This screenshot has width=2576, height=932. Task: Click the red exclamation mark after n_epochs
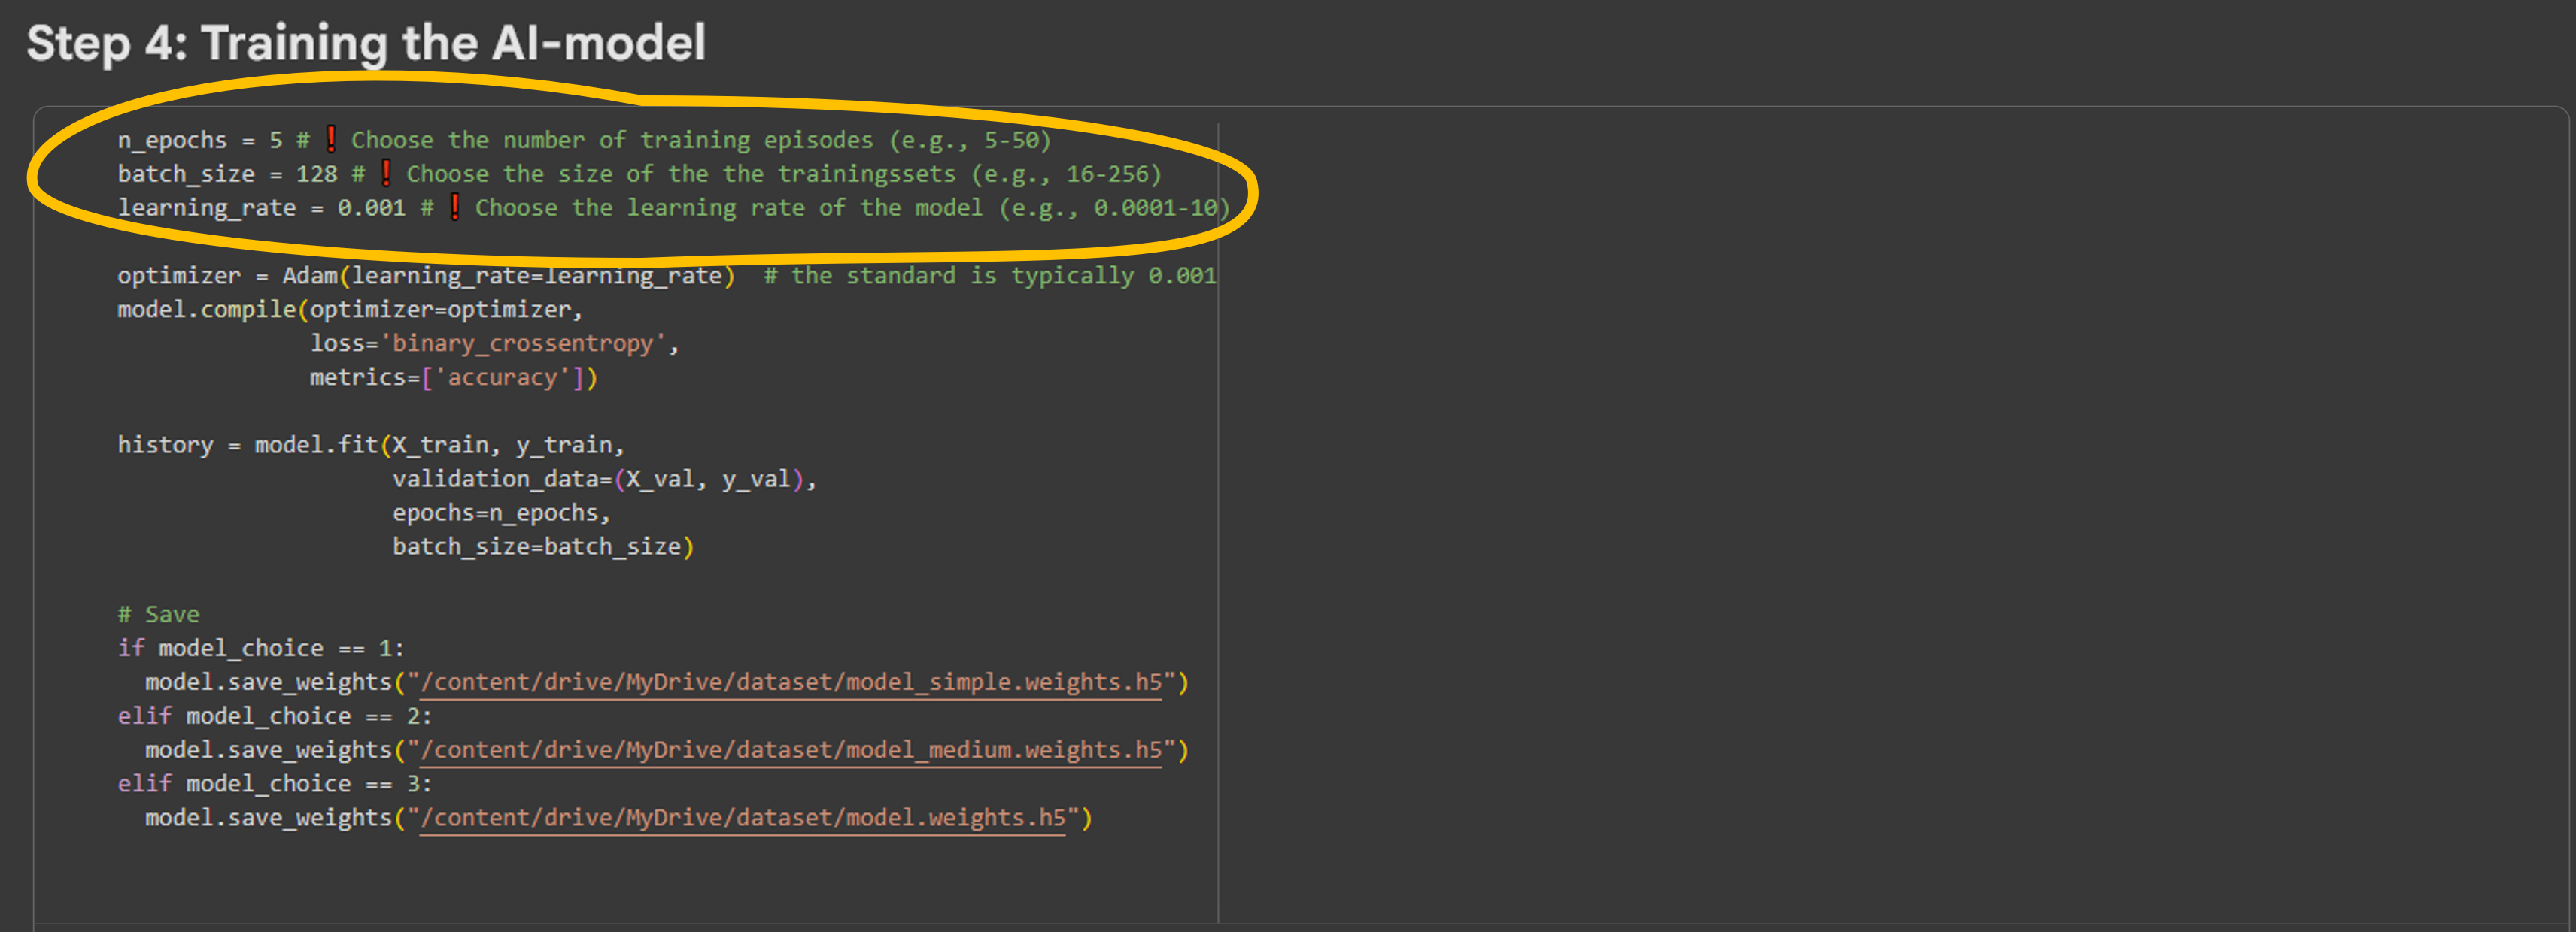331,139
